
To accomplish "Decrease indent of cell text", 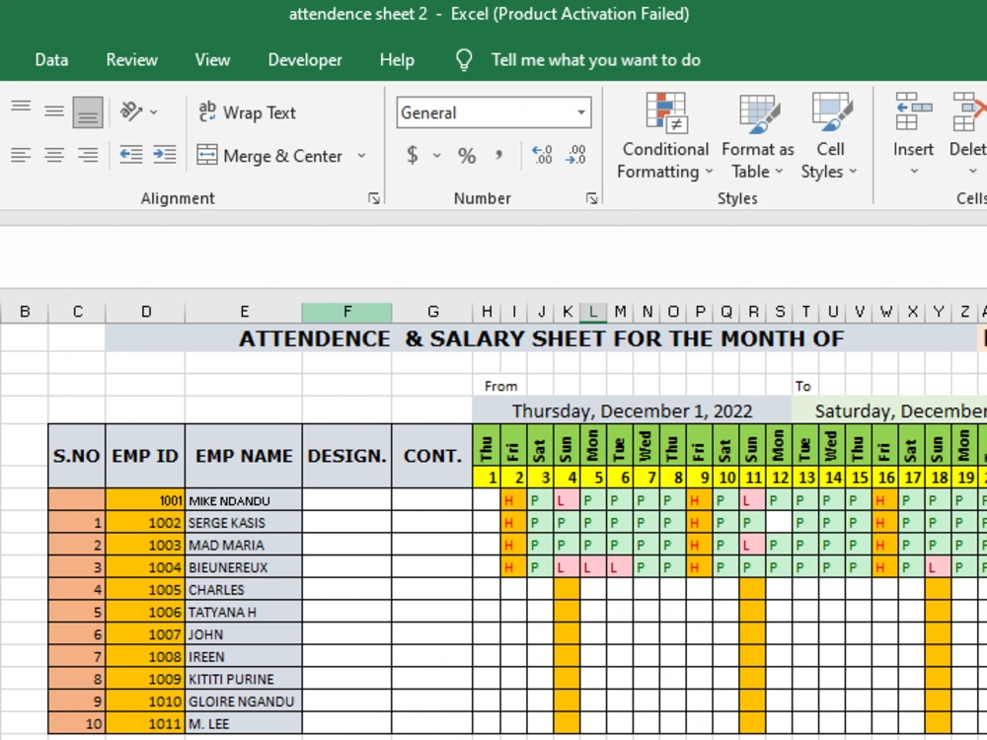I will [x=131, y=155].
